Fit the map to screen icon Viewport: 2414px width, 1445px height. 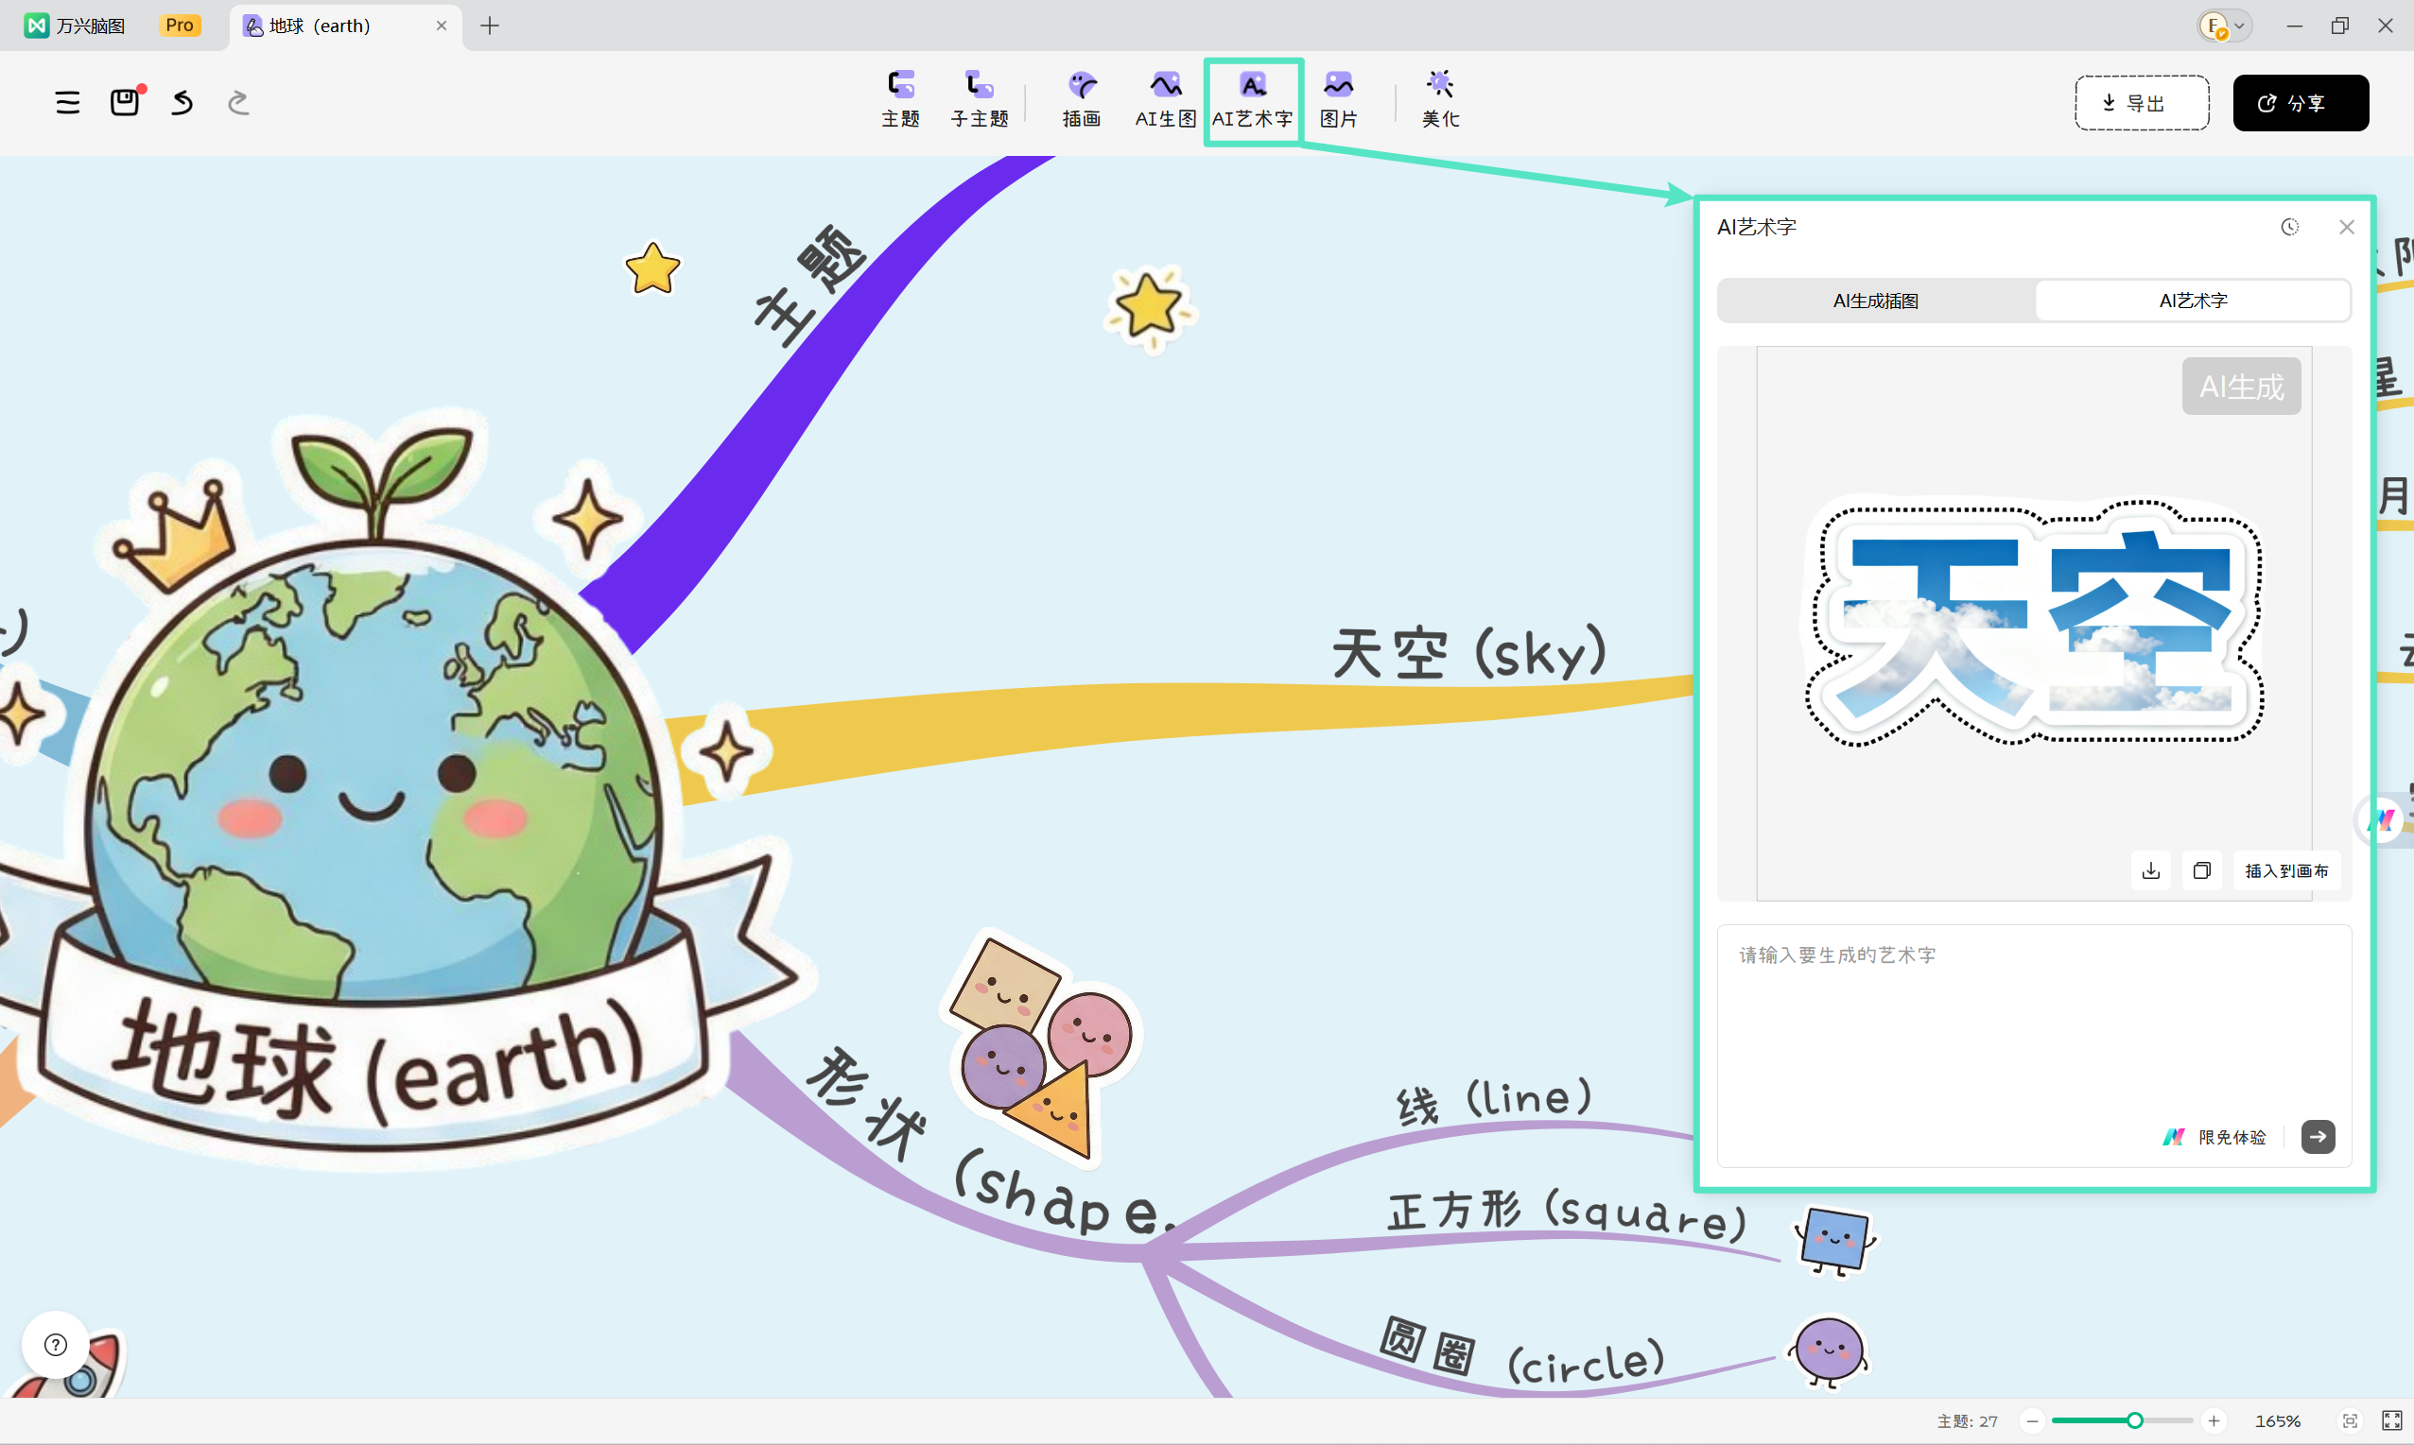[2350, 1420]
